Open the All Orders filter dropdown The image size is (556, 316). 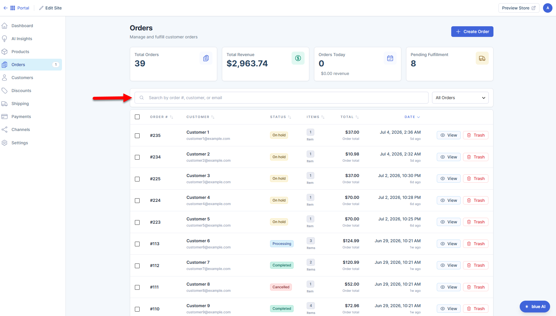460,98
